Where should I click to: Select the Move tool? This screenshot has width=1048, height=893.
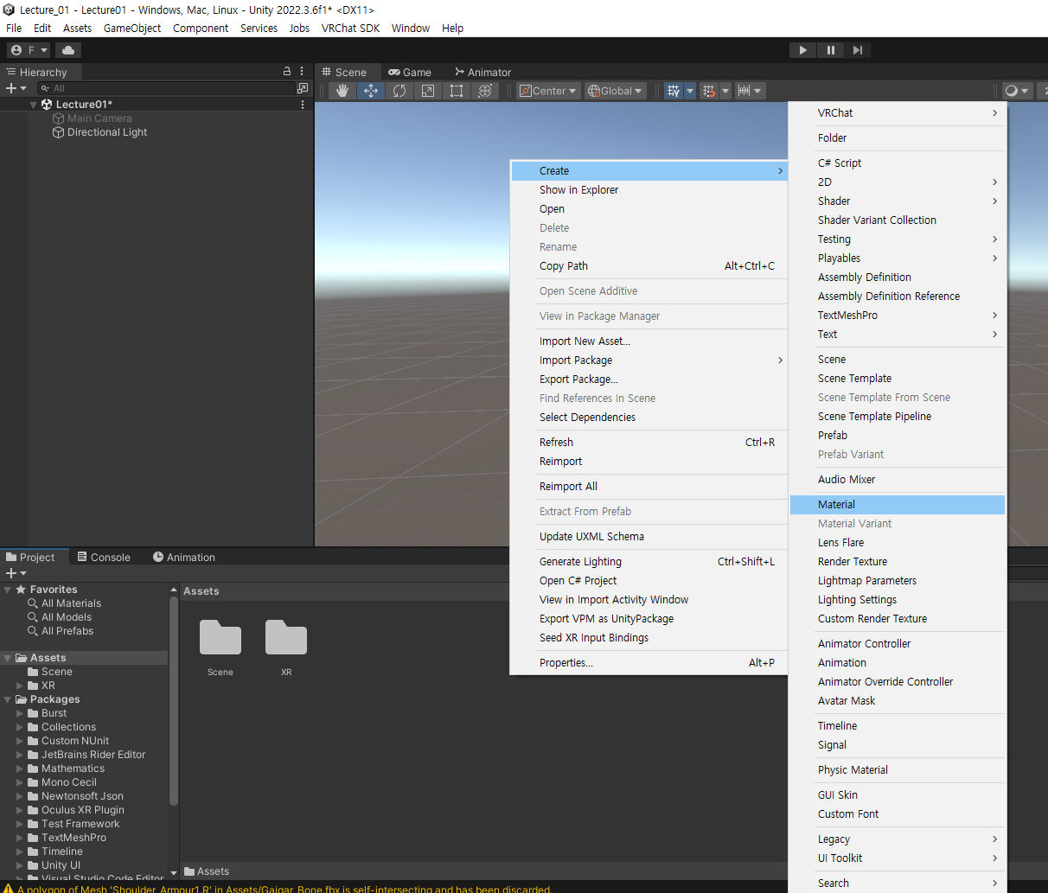coord(371,91)
